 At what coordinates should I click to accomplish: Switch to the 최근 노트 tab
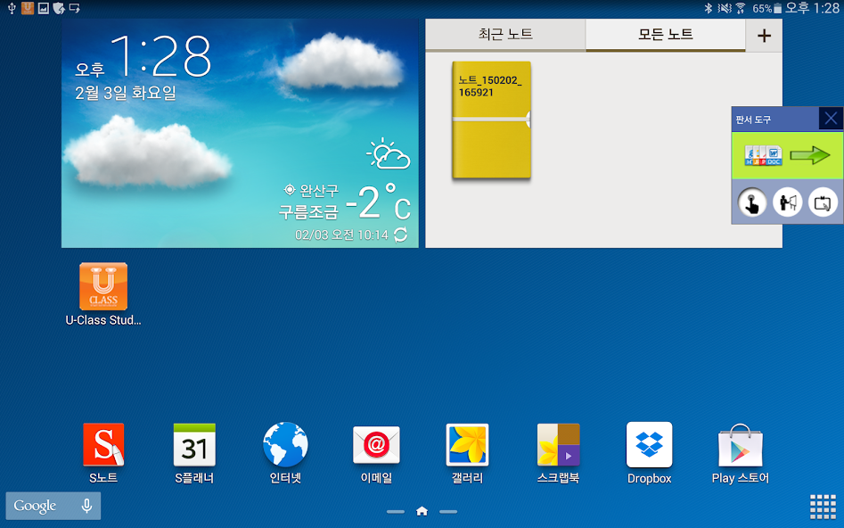tap(505, 35)
